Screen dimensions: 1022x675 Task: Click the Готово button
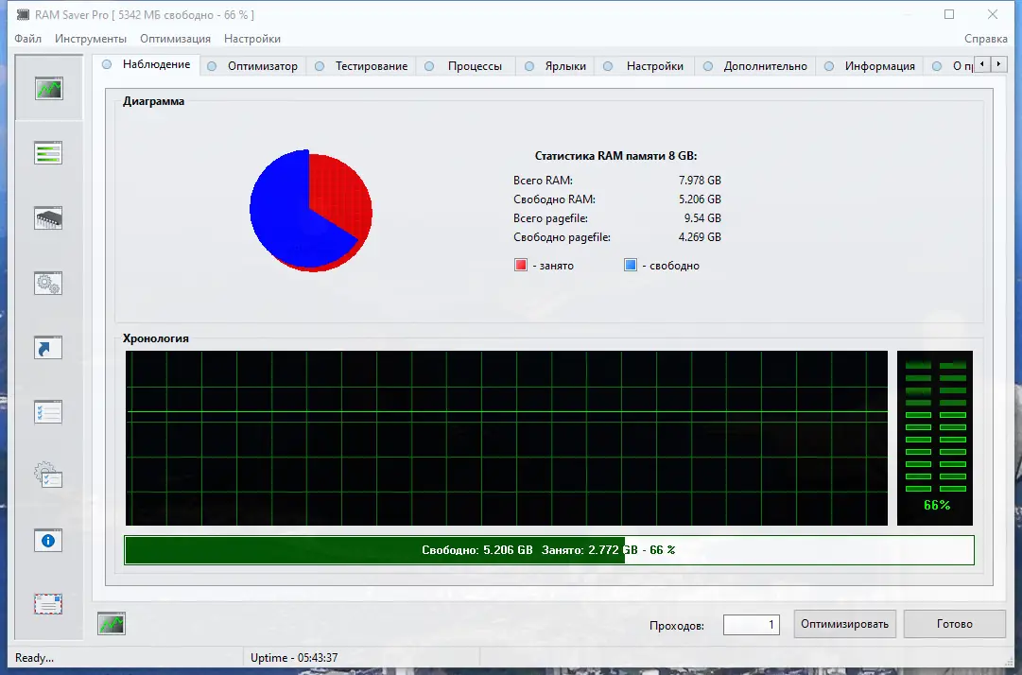(x=954, y=623)
